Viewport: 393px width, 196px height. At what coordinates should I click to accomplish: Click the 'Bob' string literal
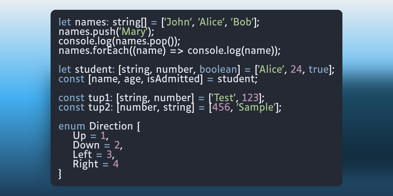click(x=243, y=22)
